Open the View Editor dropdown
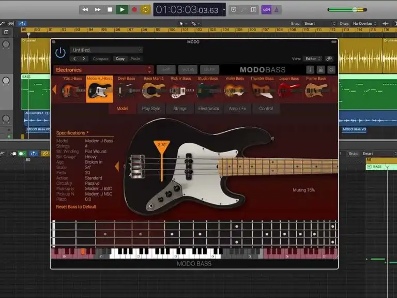Image resolution: width=397 pixels, height=298 pixels. coord(313,58)
